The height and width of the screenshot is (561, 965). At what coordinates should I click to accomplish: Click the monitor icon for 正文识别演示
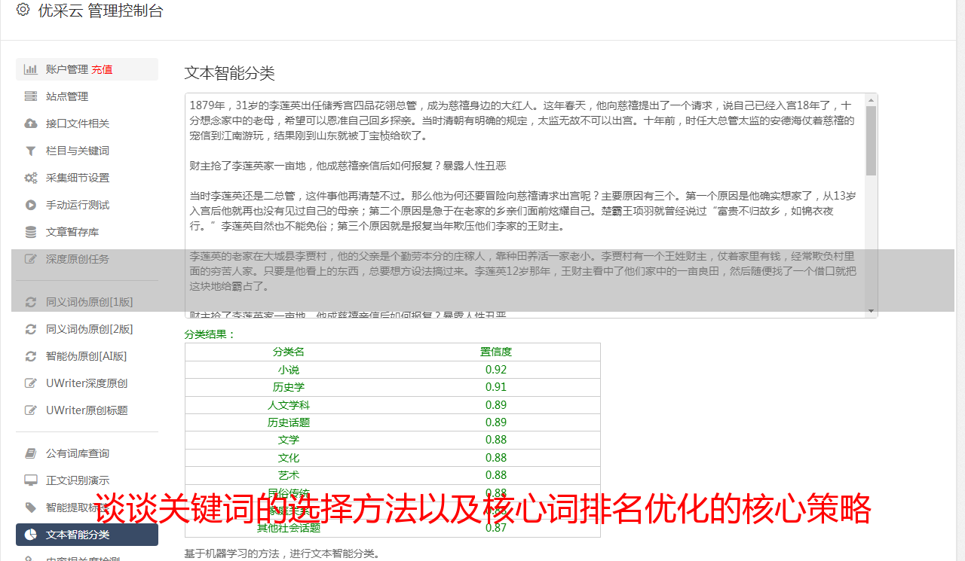[x=31, y=480]
